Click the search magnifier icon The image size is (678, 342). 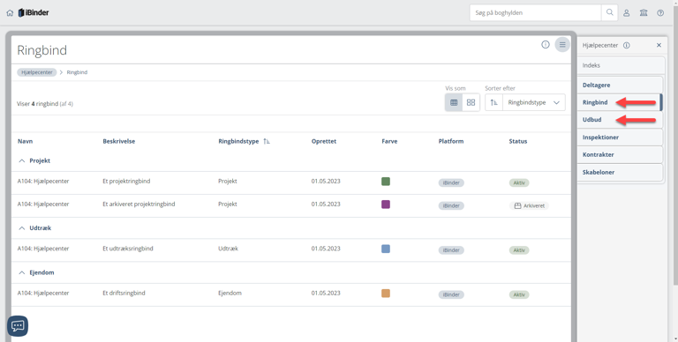pyautogui.click(x=610, y=12)
